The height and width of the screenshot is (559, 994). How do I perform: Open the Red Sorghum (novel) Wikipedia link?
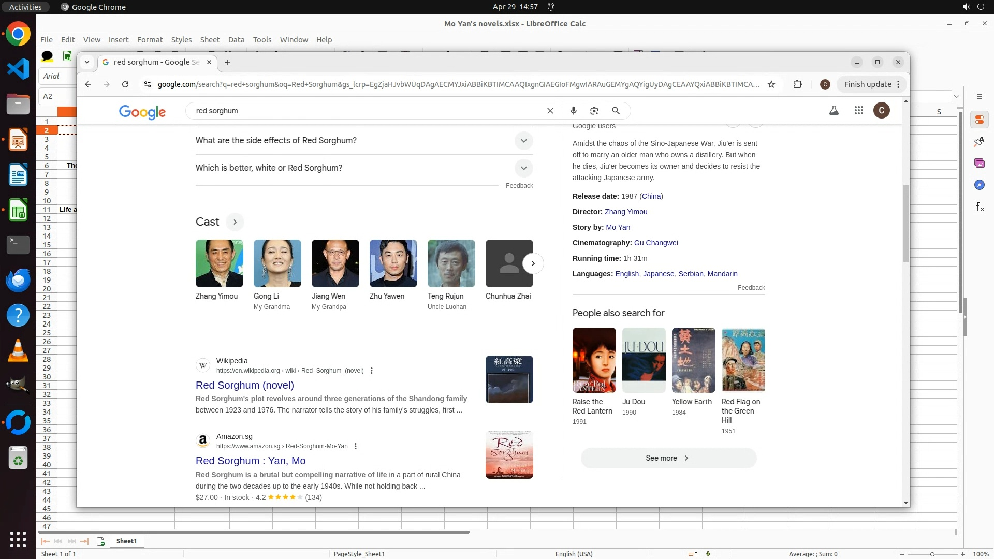pyautogui.click(x=244, y=385)
